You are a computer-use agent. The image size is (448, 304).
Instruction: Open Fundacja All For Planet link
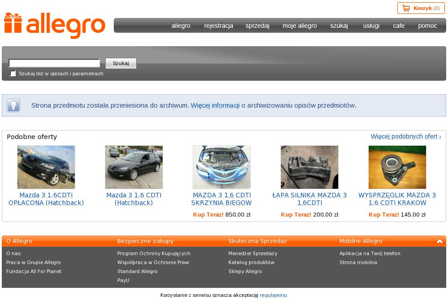[x=34, y=271]
